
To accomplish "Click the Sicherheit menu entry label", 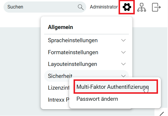I will click(60, 76).
